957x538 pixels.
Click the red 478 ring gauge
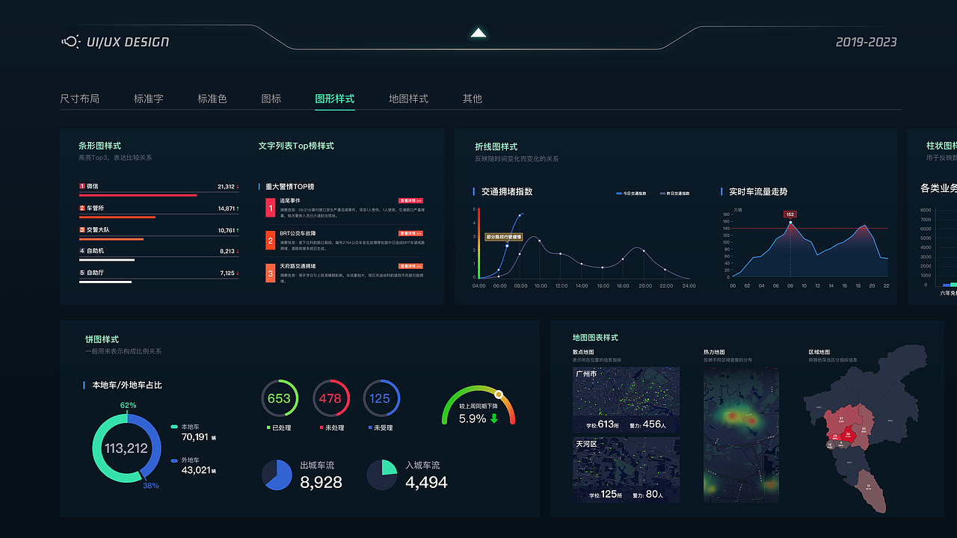click(x=330, y=398)
